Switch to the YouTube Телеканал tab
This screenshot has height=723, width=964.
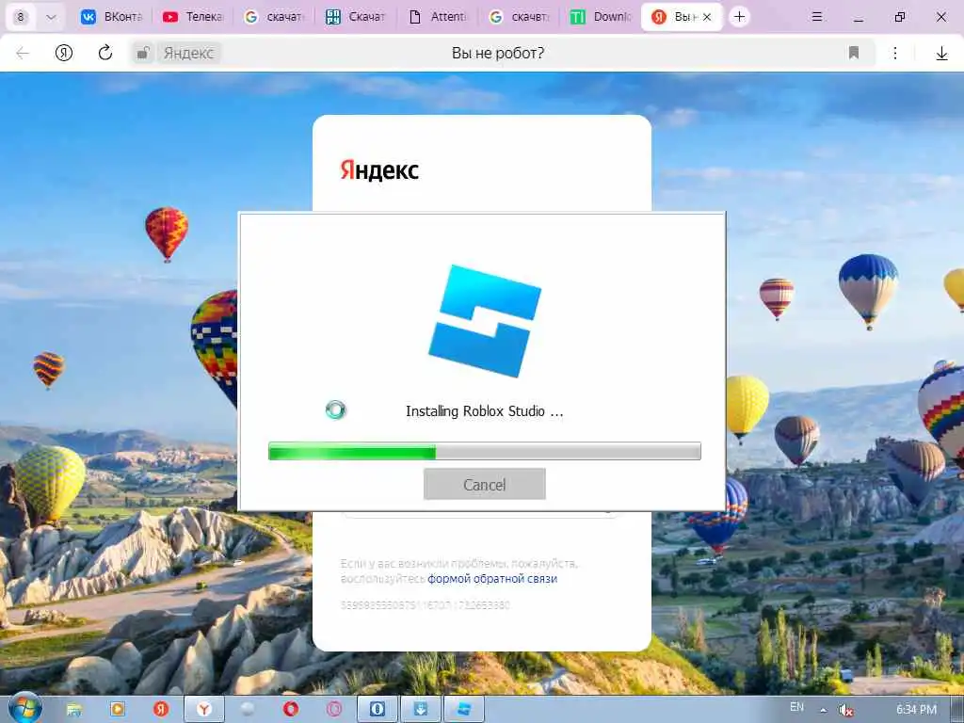click(193, 17)
